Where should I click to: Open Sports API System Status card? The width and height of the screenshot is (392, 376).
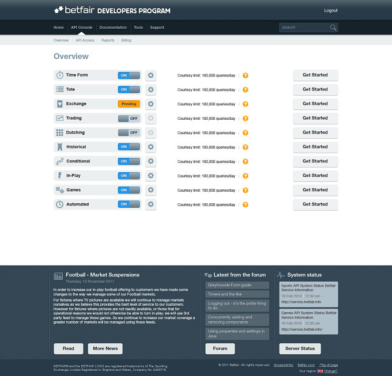308,294
